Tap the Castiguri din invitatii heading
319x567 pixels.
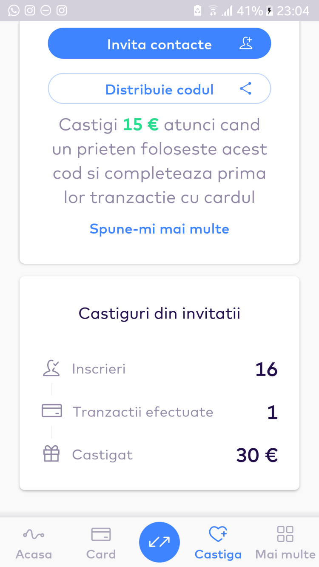click(x=159, y=313)
